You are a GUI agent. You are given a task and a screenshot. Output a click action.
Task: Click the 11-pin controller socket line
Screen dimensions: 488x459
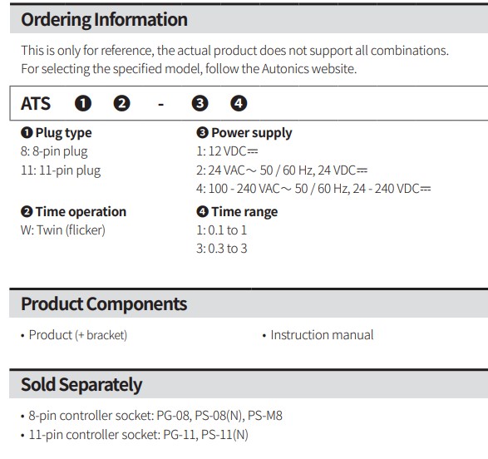135,435
